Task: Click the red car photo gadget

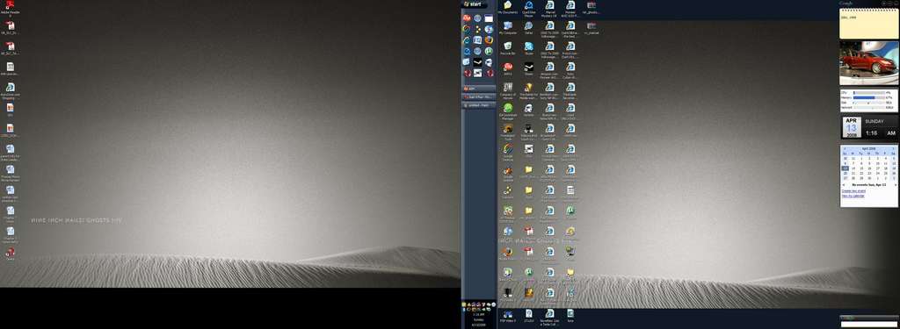Action: point(868,63)
